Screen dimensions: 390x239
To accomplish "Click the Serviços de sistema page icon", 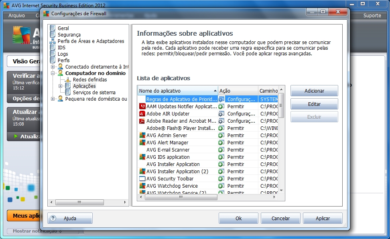I will [x=68, y=92].
